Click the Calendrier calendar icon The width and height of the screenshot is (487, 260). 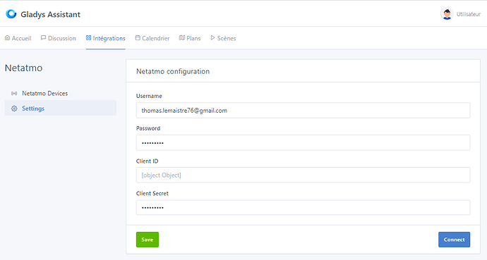coord(138,38)
